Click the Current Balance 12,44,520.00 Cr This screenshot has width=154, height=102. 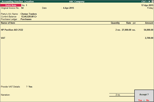29,17
